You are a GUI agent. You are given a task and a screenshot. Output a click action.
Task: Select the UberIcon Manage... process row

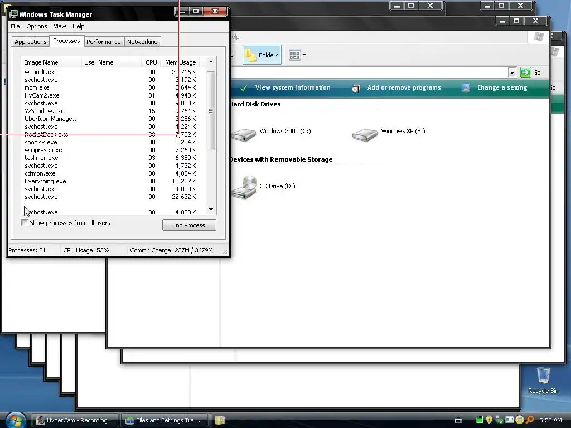point(114,119)
